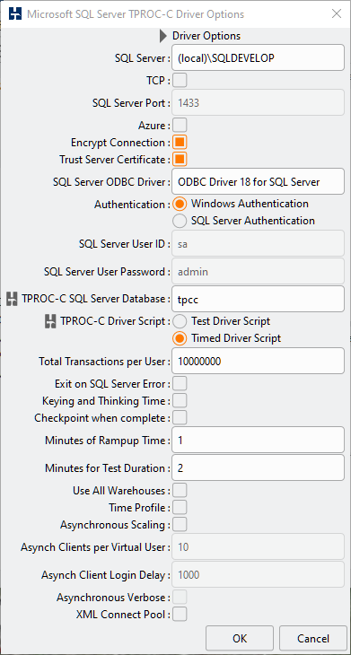This screenshot has width=351, height=655.
Task: Click the SQL Server User ID field
Action: tap(258, 243)
